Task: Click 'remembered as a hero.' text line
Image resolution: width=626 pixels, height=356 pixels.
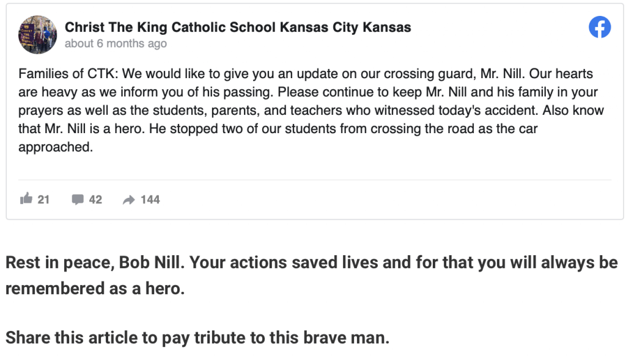Action: tap(95, 289)
